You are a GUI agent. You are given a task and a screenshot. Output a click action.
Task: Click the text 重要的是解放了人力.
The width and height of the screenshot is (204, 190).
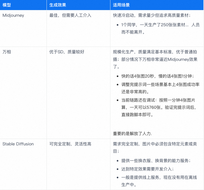click(132, 134)
